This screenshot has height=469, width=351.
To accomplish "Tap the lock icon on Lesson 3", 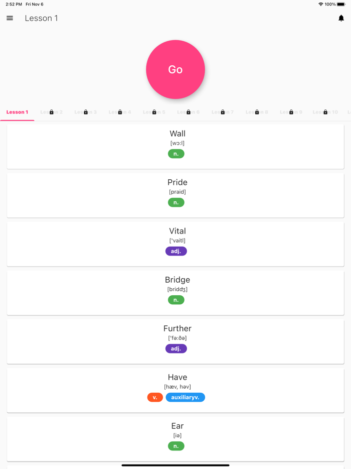I will click(x=86, y=112).
